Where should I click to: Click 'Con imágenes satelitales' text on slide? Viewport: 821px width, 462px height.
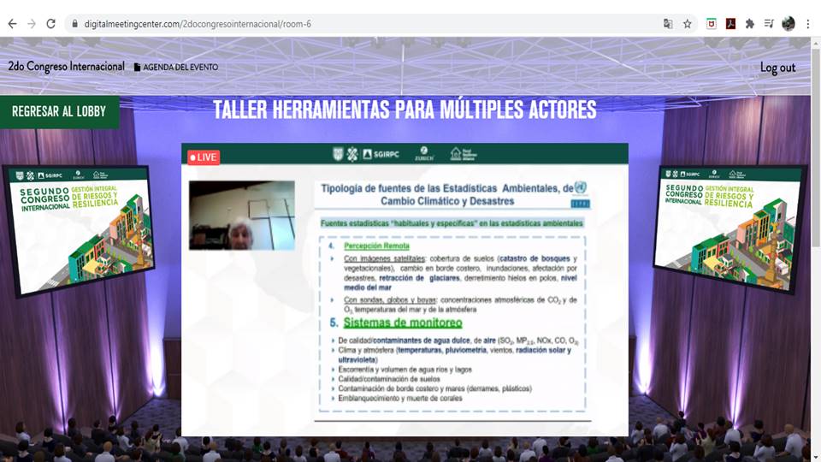click(384, 258)
